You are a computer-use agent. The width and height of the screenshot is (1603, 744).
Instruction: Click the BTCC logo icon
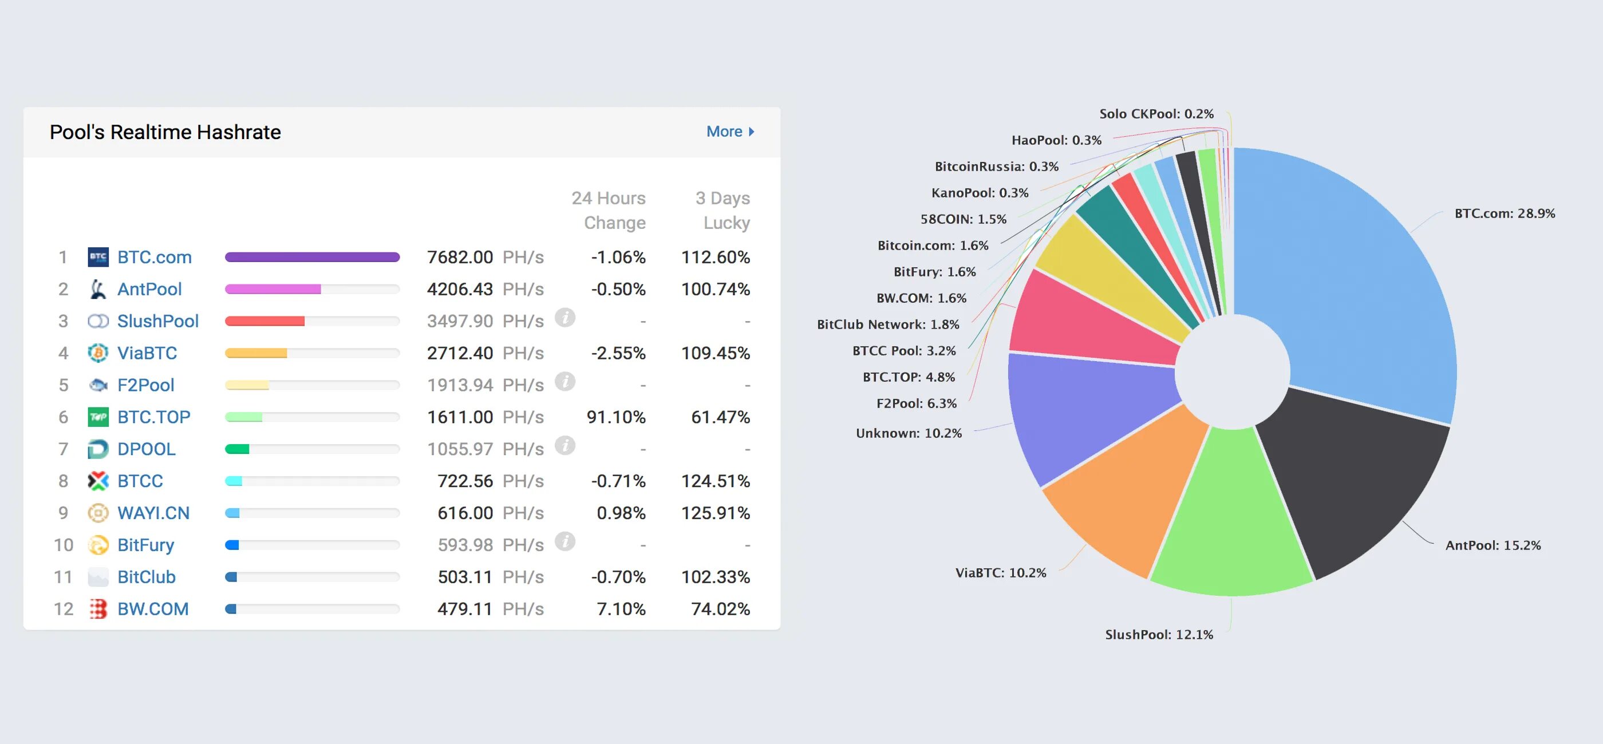click(x=98, y=481)
